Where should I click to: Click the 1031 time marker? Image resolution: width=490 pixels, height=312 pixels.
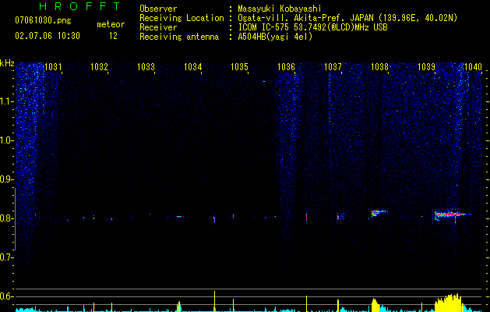(x=53, y=67)
